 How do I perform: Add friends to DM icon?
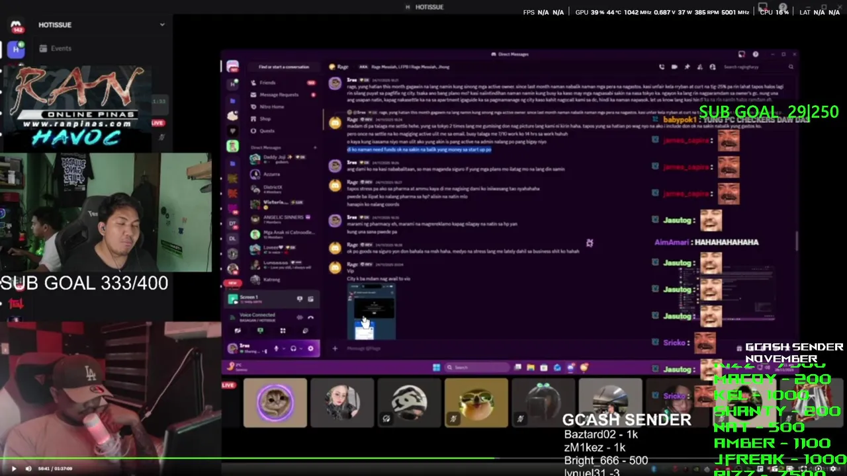(x=699, y=67)
